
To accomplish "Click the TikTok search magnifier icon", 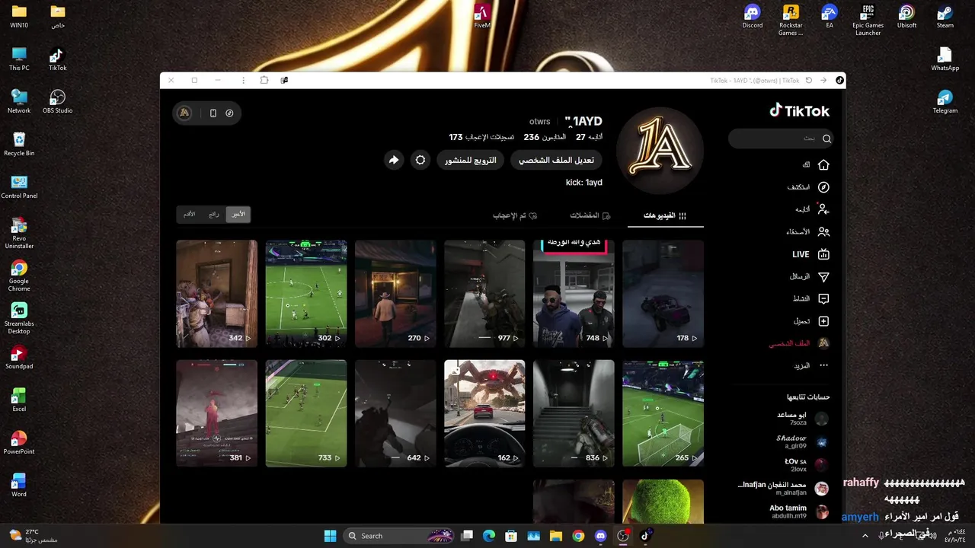I will pyautogui.click(x=826, y=139).
